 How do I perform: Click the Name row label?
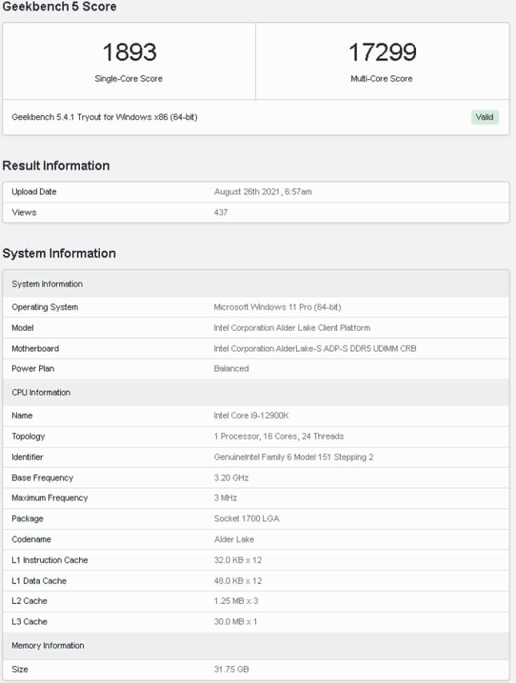pyautogui.click(x=22, y=416)
